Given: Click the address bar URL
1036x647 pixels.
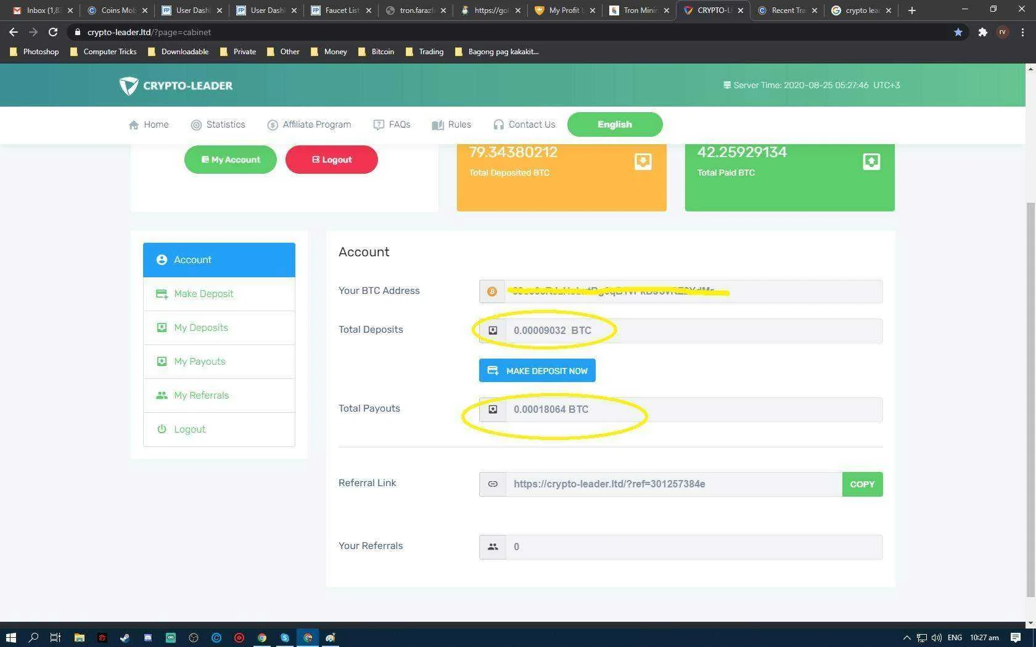Looking at the screenshot, I should click(149, 32).
